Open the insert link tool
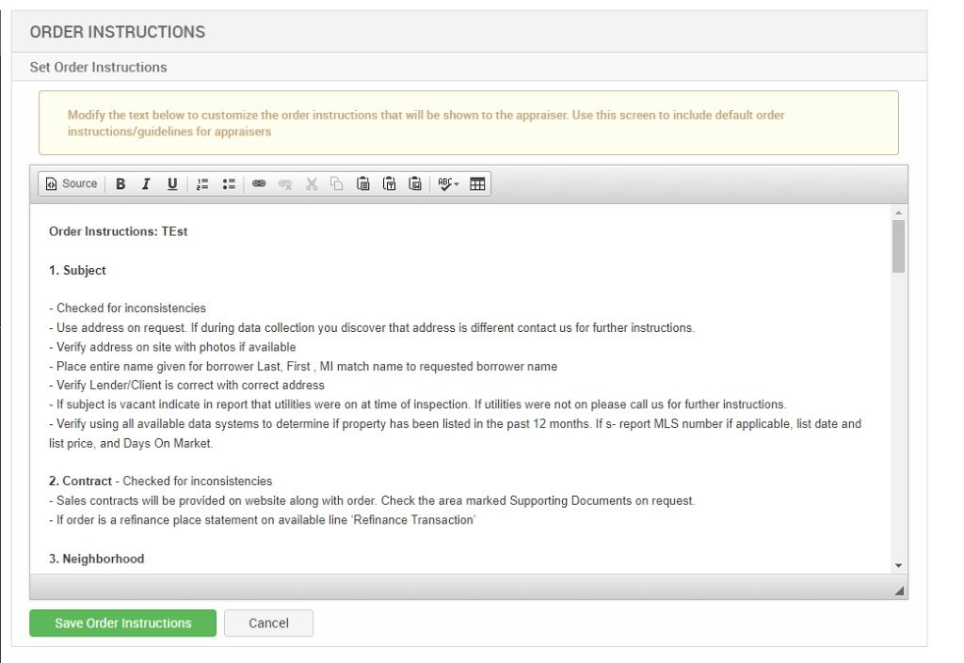This screenshot has height=663, width=964. coord(260,183)
